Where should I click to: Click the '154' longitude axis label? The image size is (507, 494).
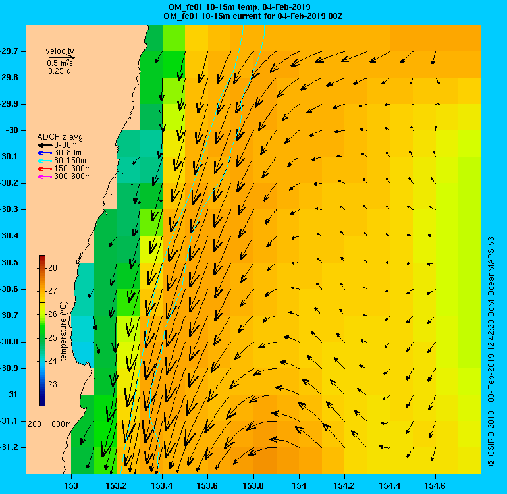299,485
